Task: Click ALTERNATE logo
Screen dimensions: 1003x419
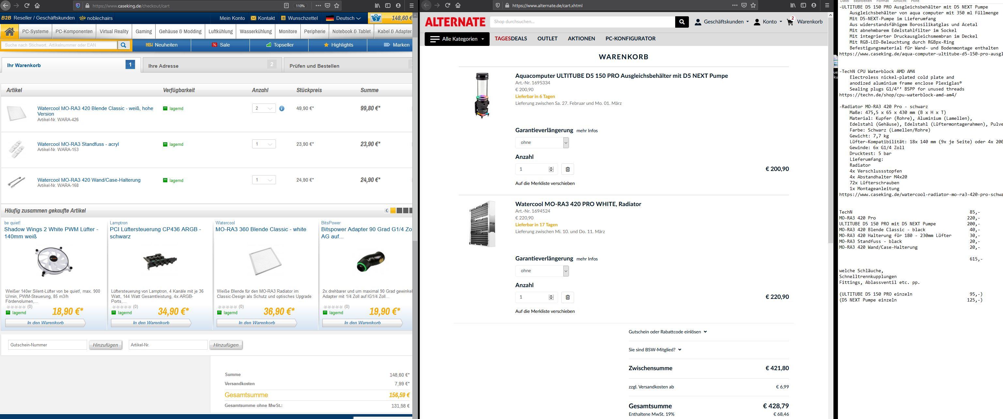Action: click(x=455, y=22)
